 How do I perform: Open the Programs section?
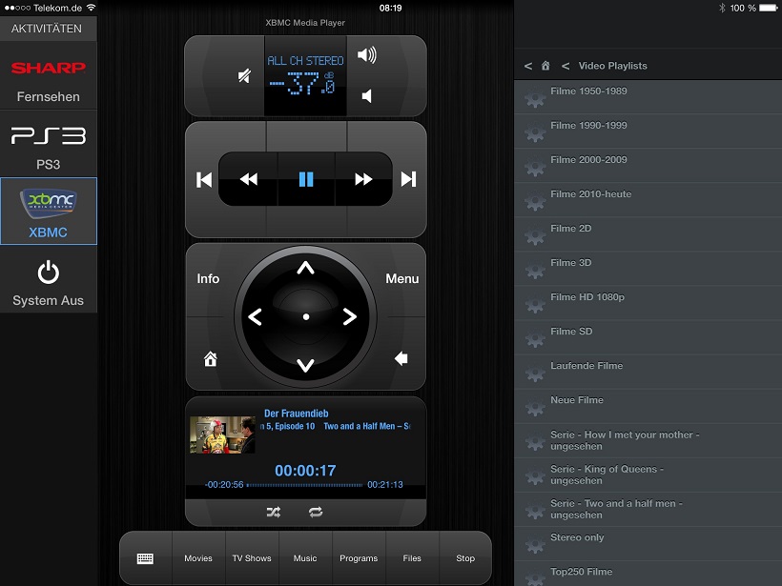coord(359,558)
